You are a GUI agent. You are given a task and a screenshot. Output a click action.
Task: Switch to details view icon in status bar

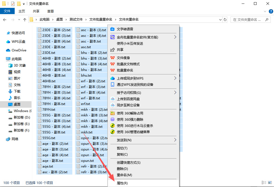coord(264,182)
